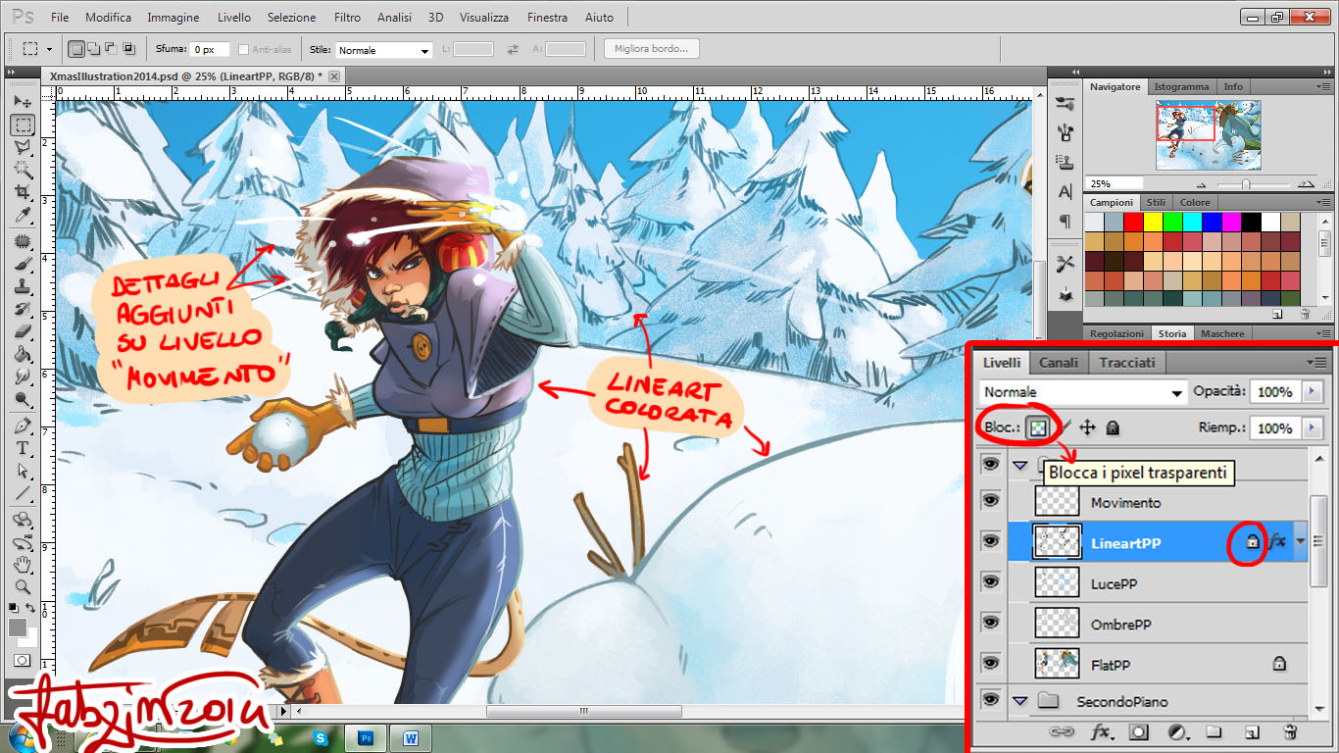Open the Riemp. fill slider arrow

click(1313, 428)
